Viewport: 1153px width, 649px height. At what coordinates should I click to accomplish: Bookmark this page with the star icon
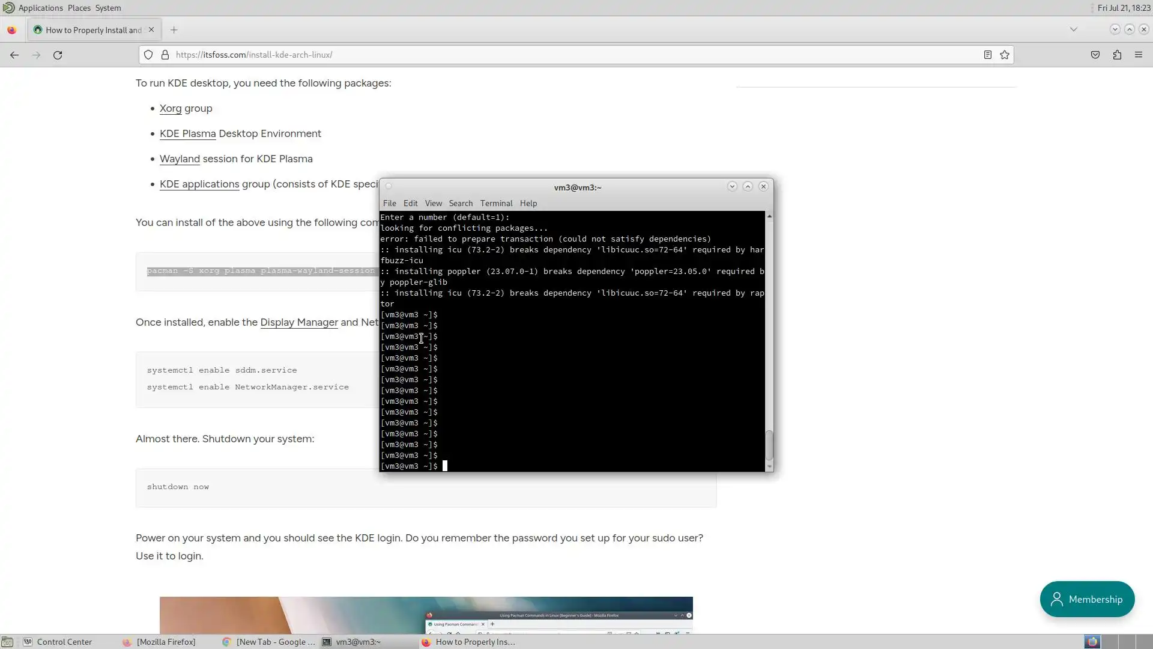click(x=1005, y=55)
